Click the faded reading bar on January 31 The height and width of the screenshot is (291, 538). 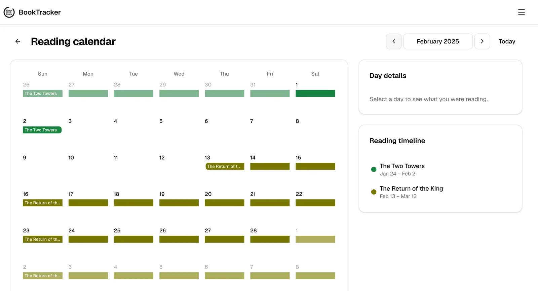270,93
